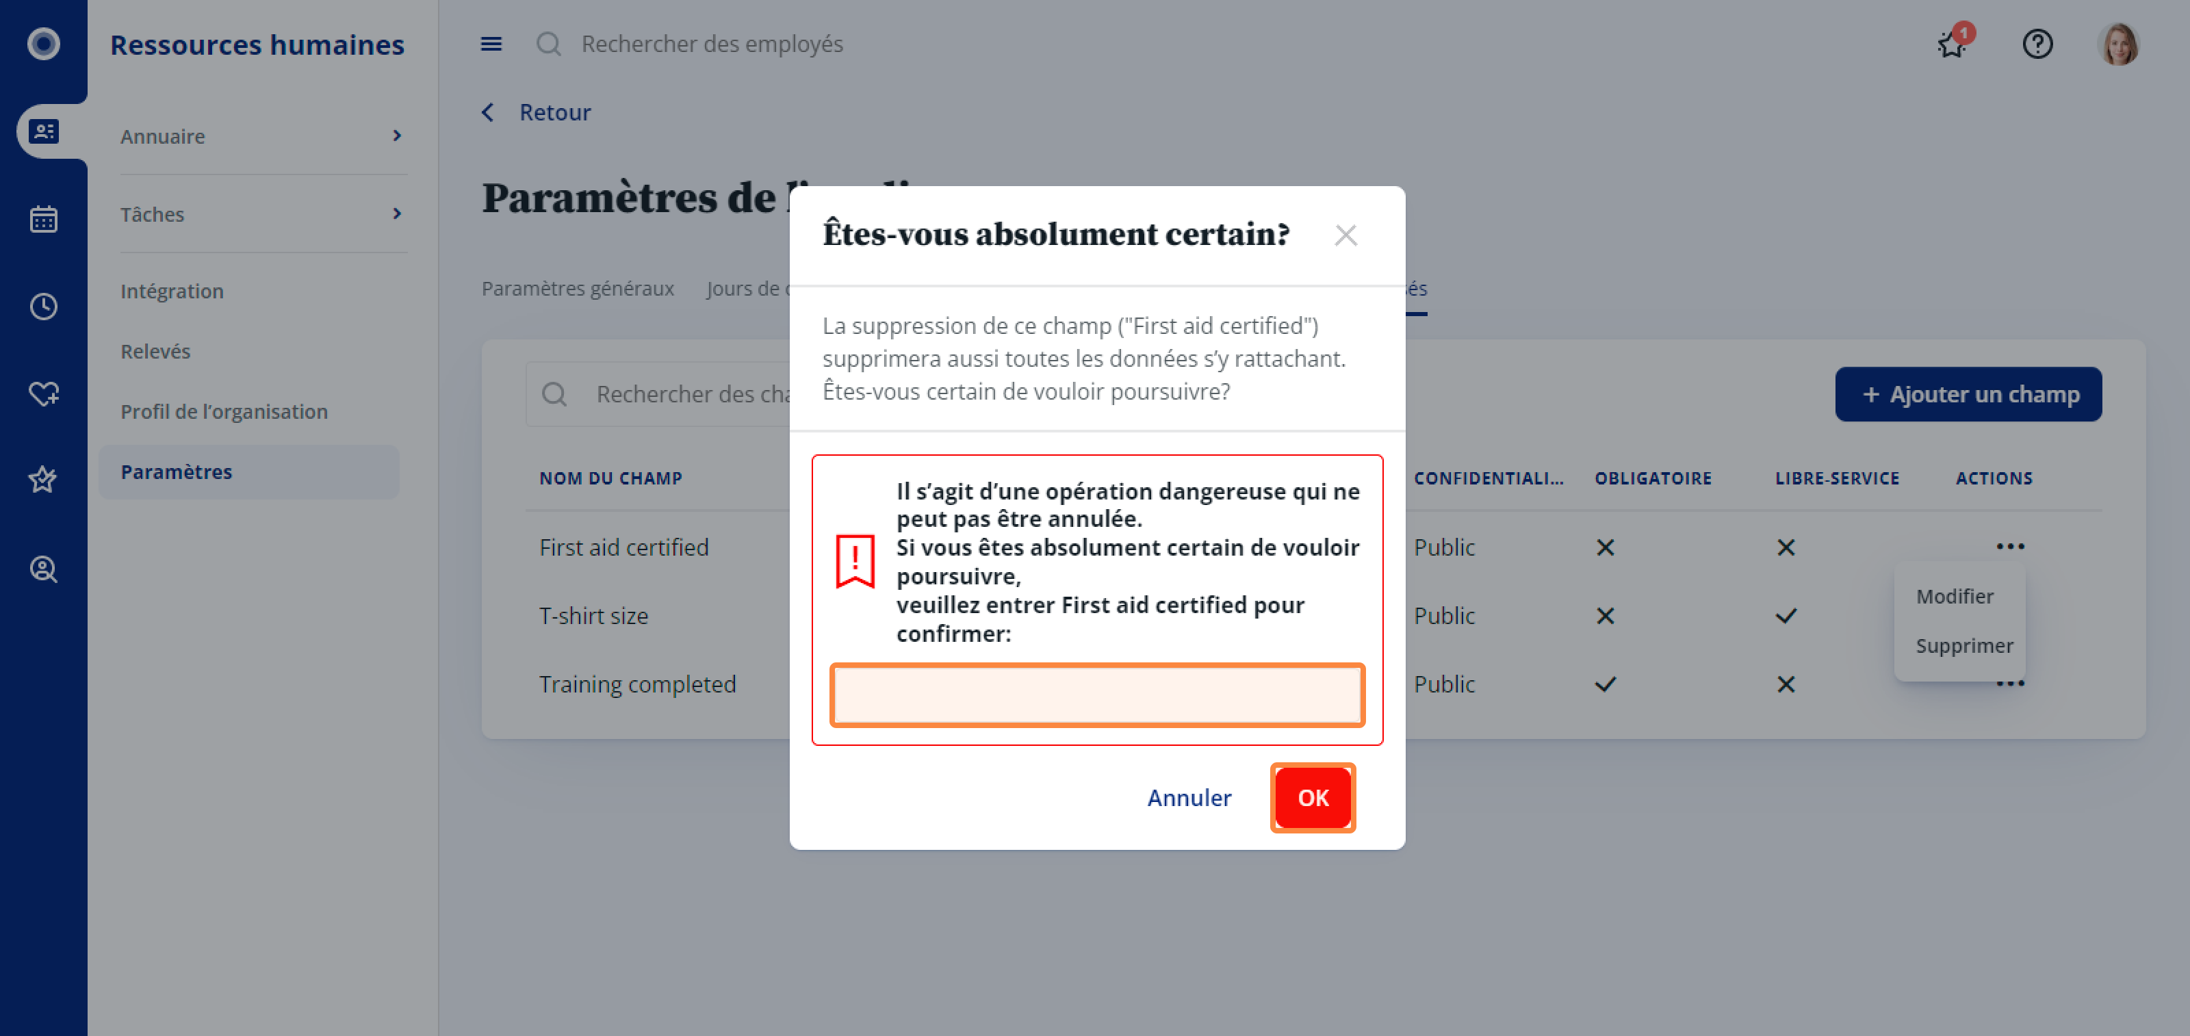Viewport: 2190px width, 1036px height.
Task: Focus the confirmation text input field
Action: [x=1096, y=695]
